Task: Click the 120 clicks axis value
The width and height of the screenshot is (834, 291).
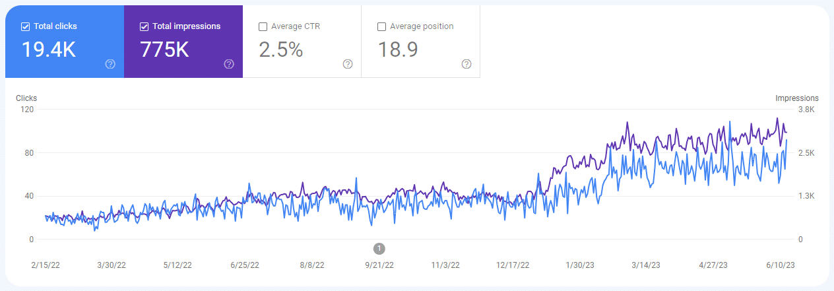Action: click(27, 110)
